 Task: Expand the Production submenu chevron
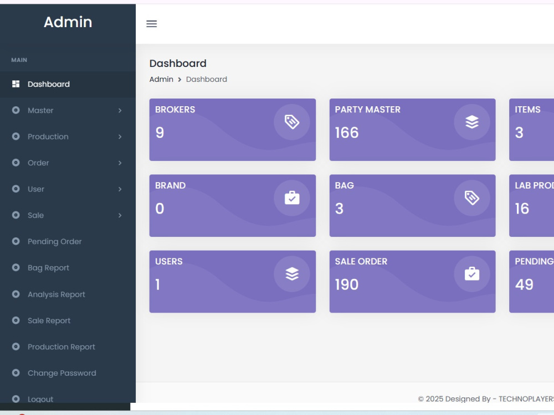pyautogui.click(x=120, y=137)
